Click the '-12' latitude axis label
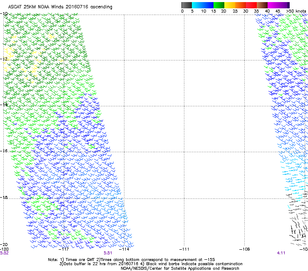 [4, 59]
